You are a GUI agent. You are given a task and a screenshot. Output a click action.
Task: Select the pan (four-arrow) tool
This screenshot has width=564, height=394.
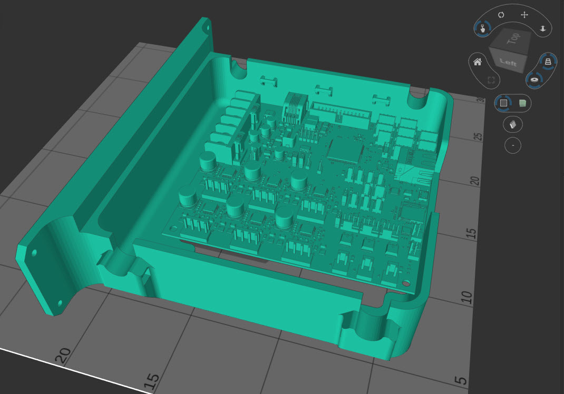coord(524,15)
